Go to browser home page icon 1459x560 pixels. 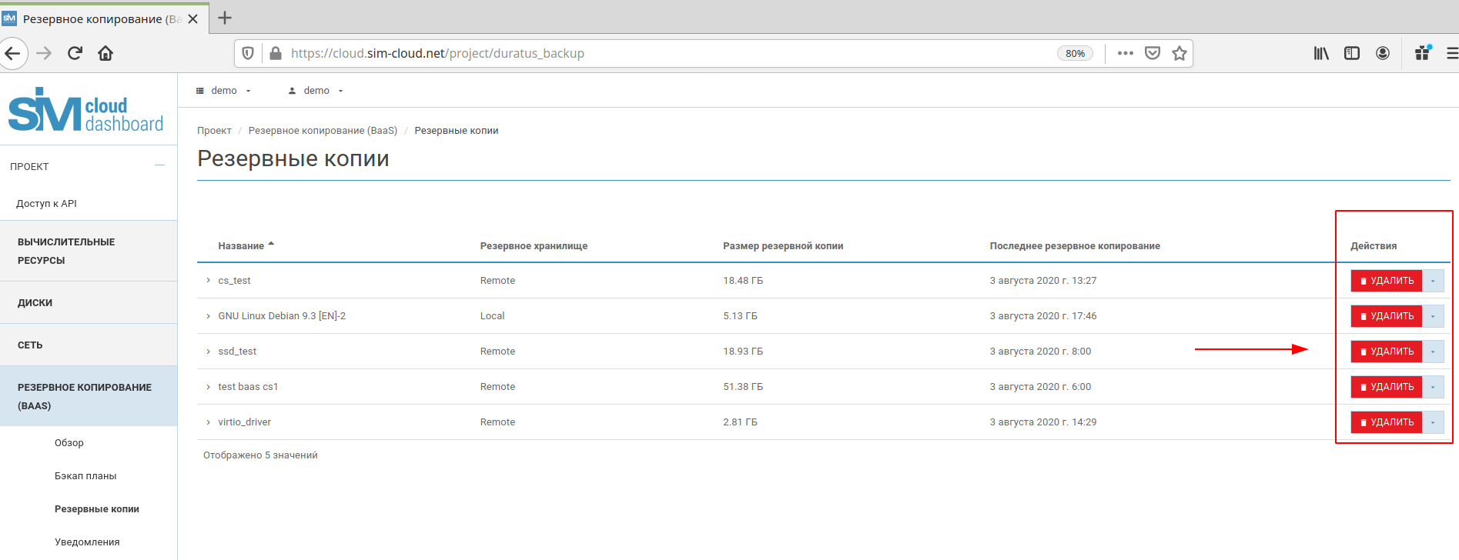pyautogui.click(x=105, y=53)
